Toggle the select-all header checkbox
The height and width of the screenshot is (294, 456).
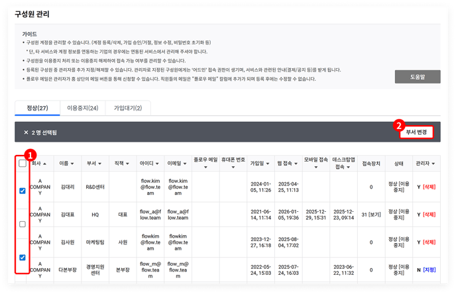[22, 164]
